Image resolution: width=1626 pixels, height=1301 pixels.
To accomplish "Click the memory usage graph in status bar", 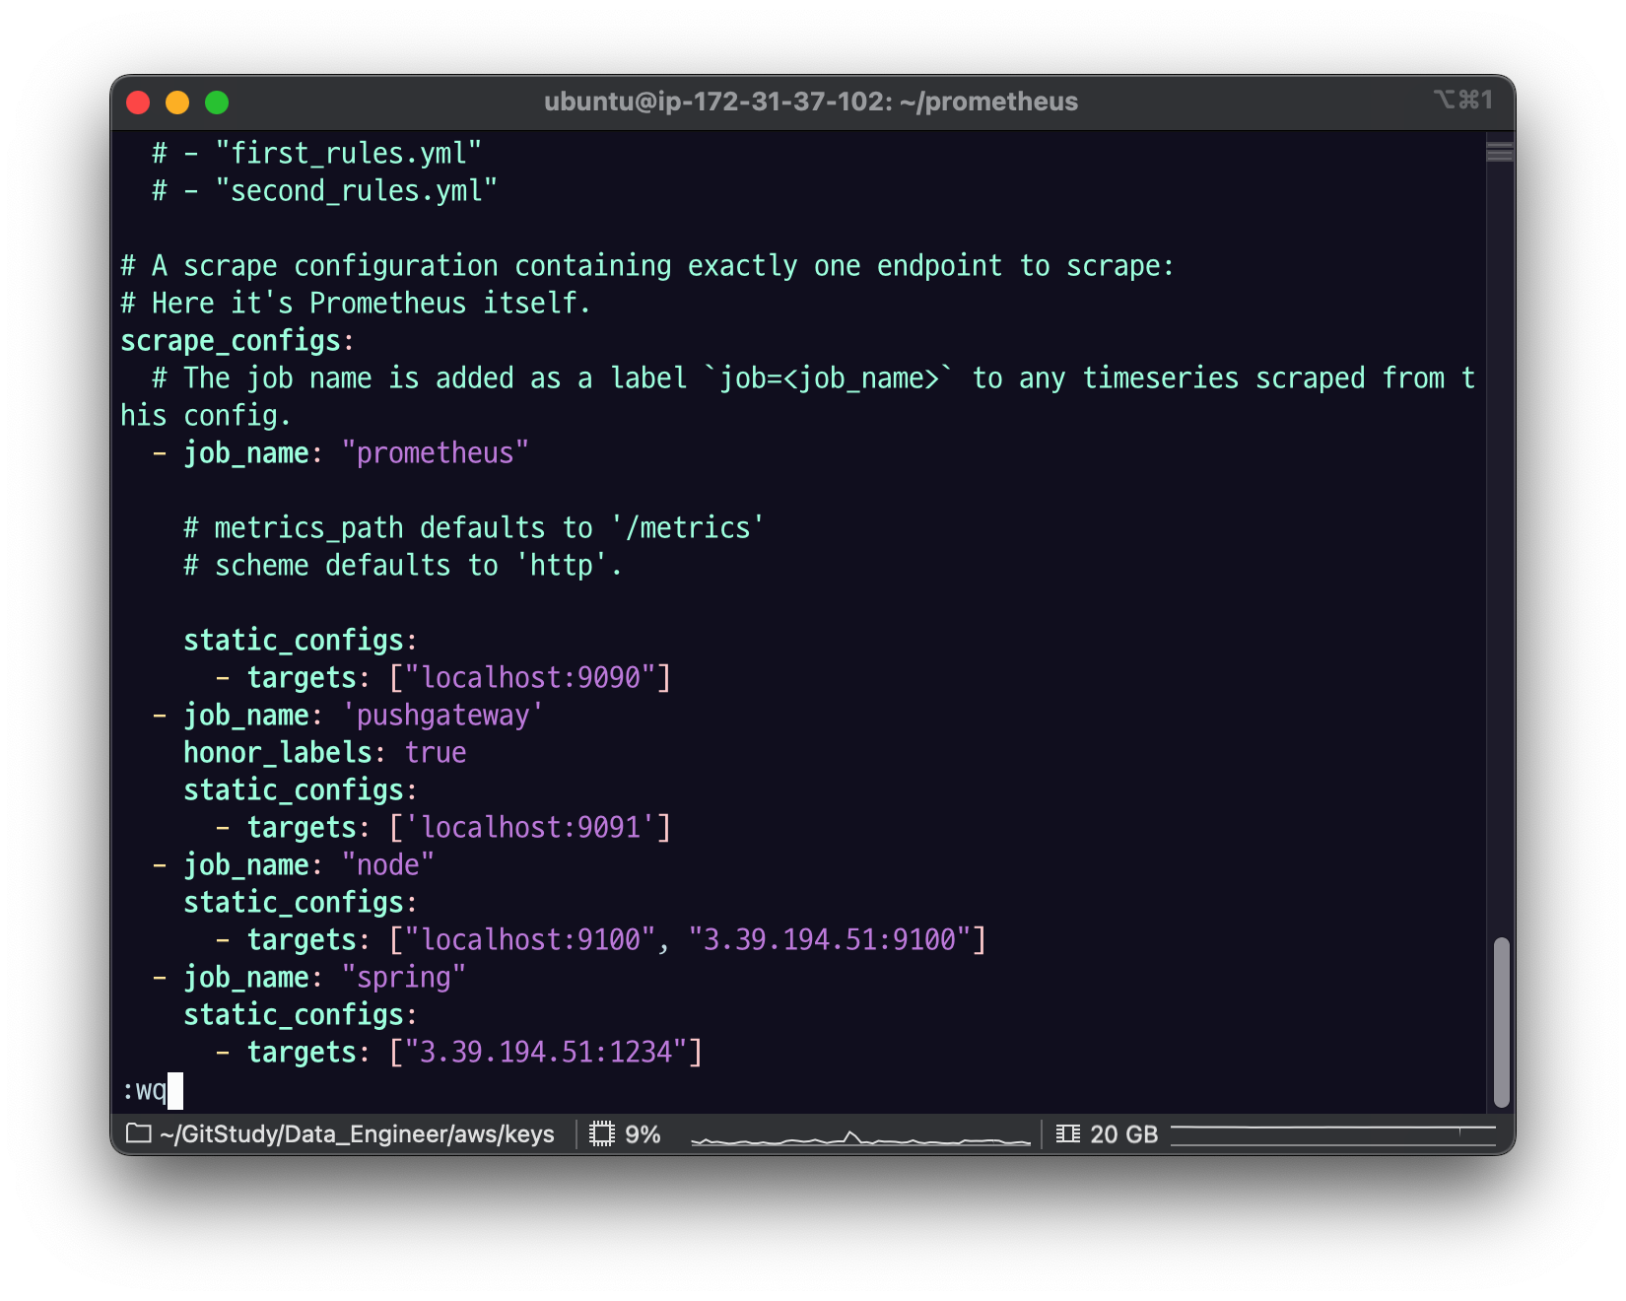I will point(1332,1134).
